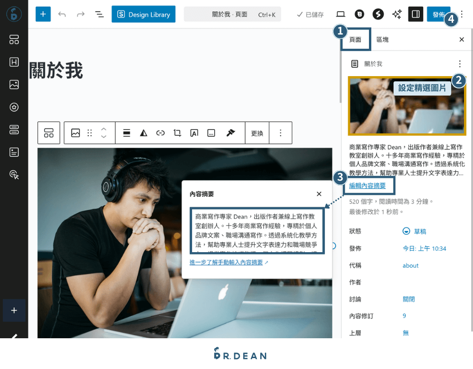Select the parent block in block toolbar
The image size is (473, 369).
(49, 133)
